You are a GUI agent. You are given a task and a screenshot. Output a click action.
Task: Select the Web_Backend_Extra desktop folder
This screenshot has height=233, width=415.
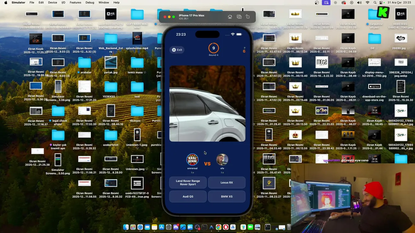(x=111, y=39)
